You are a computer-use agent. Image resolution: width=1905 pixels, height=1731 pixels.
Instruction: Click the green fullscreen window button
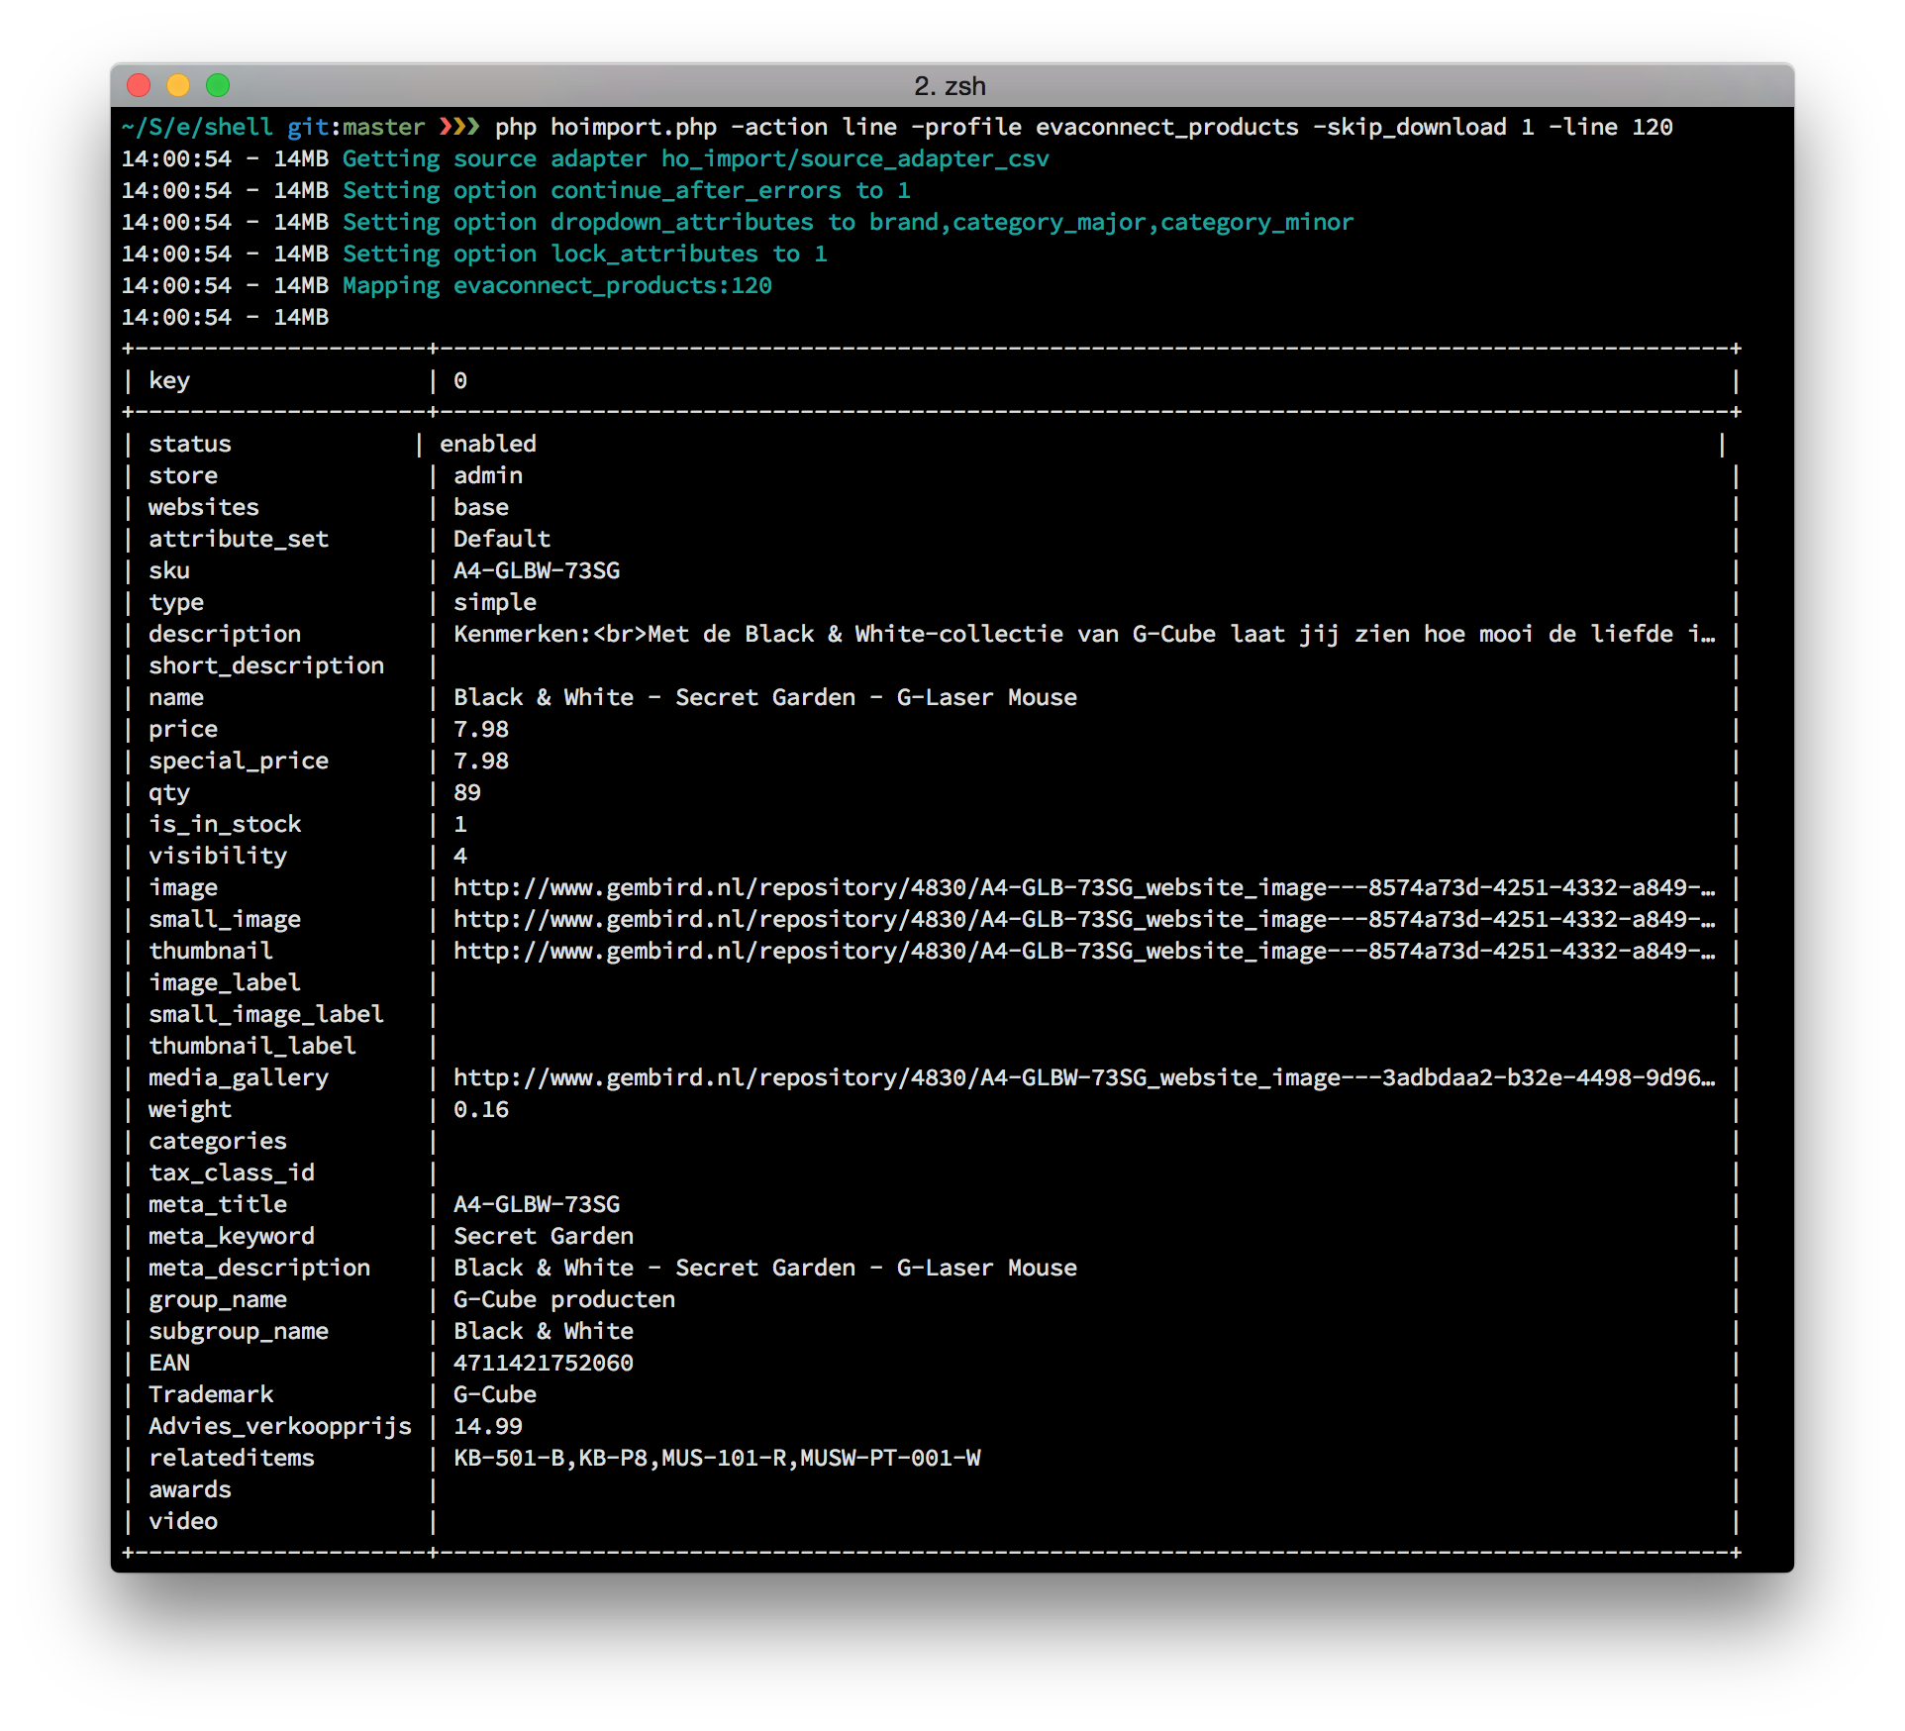(218, 86)
